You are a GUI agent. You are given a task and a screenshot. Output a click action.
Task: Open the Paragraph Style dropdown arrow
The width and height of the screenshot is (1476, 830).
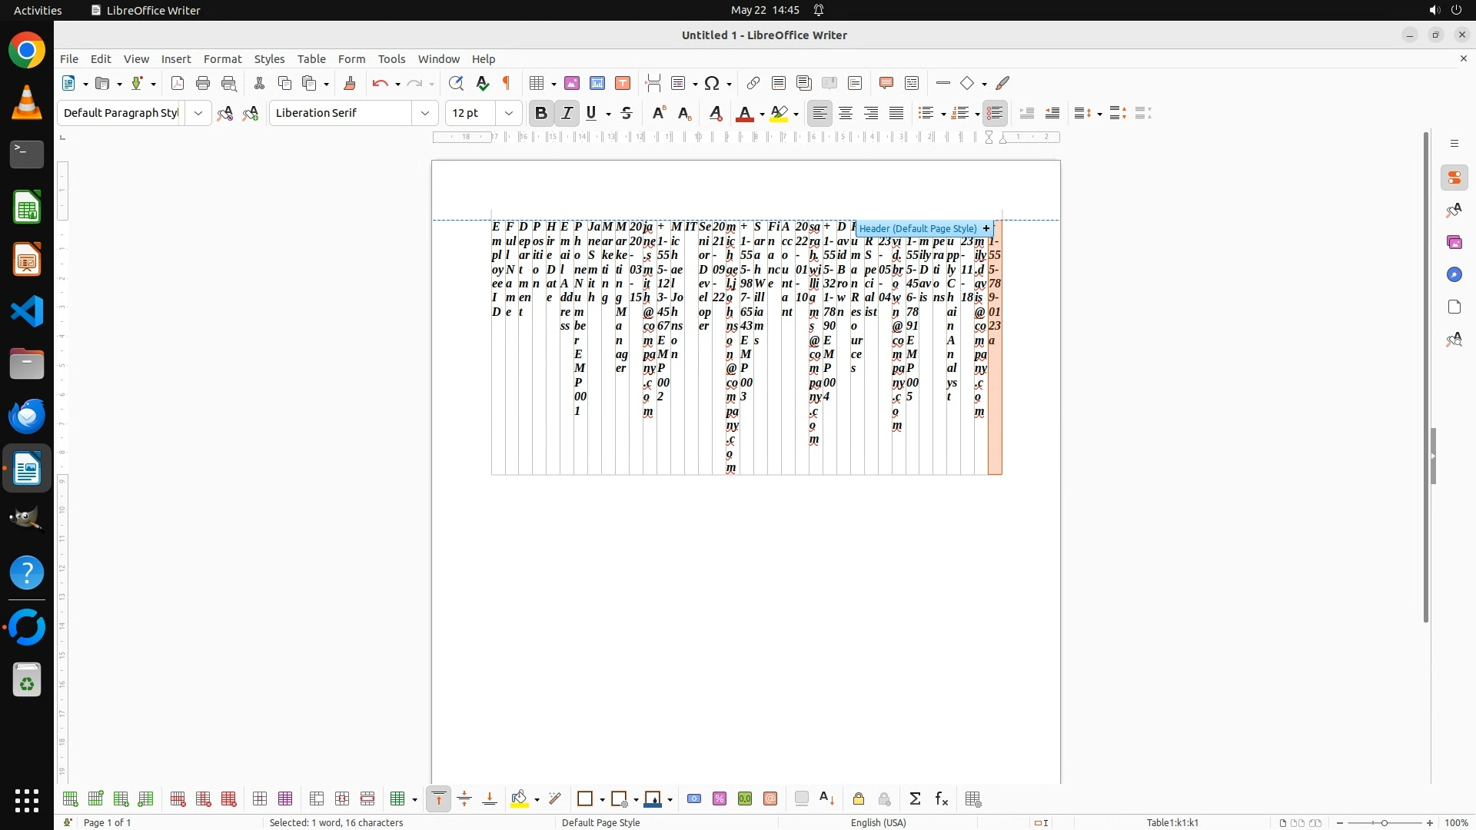point(198,113)
